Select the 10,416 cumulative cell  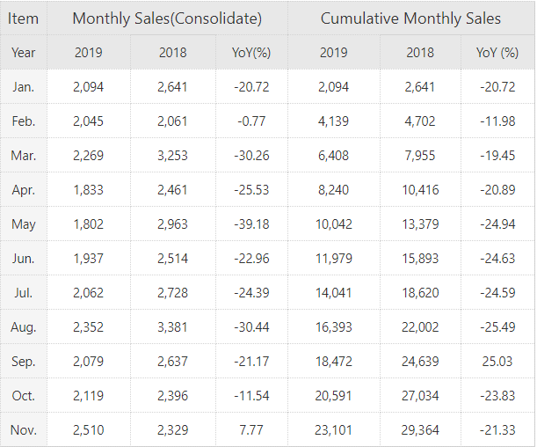(x=420, y=189)
